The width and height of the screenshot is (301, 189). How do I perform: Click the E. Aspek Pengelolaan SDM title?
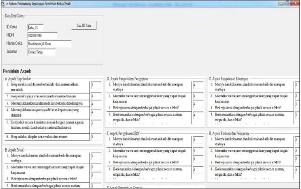pos(123,133)
